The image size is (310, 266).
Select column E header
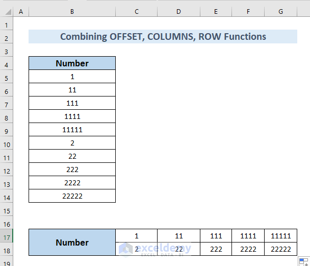coord(216,12)
